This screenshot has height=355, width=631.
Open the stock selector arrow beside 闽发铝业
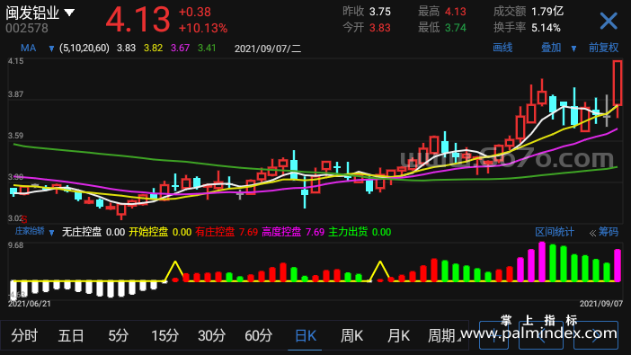pos(69,13)
